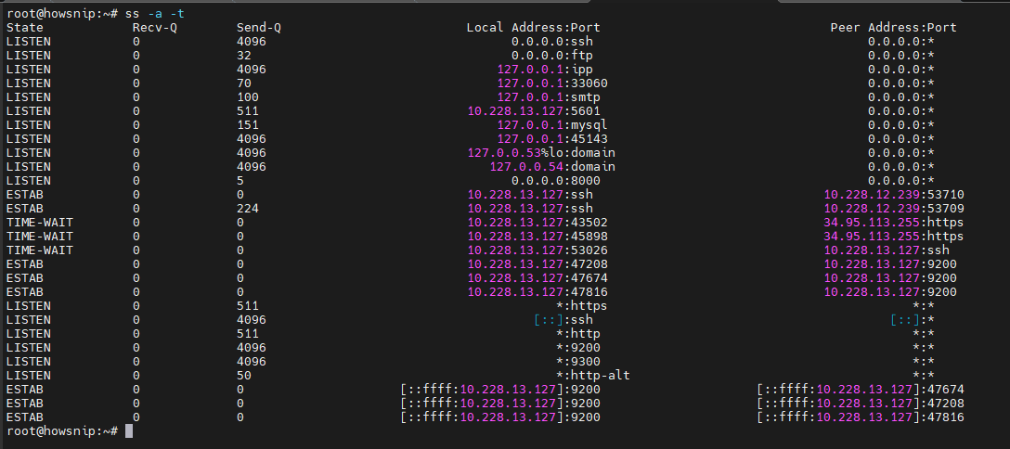Screen dimensions: 1010x449
Task: Click peer address "10.228.12.239:53709"
Action: coord(894,209)
